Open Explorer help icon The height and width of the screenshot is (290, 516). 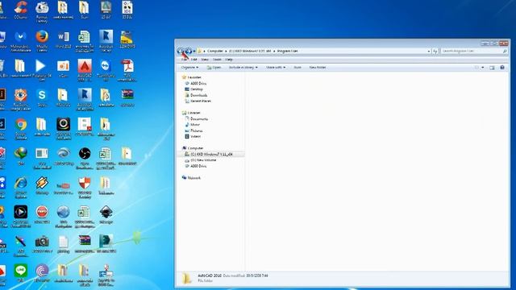click(x=502, y=68)
